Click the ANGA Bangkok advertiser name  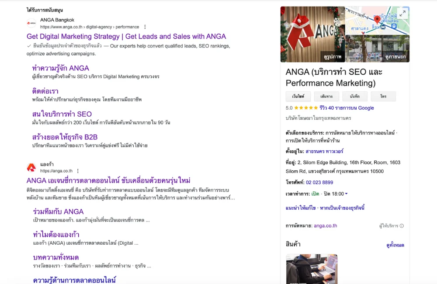point(57,20)
